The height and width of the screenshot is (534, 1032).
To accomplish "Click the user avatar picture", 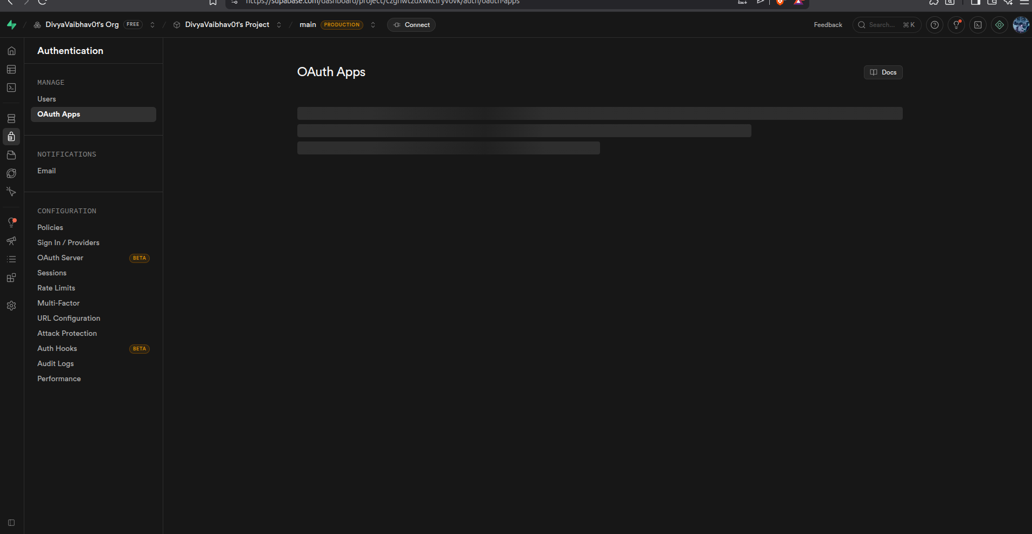I will 1021,24.
